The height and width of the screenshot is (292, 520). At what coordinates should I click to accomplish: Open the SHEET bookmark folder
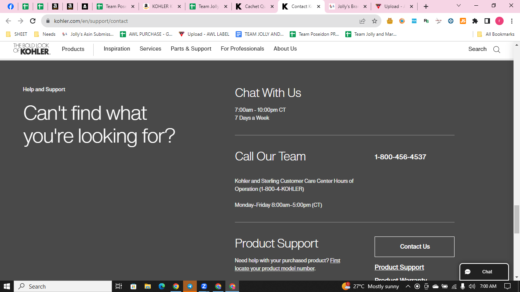[17, 34]
